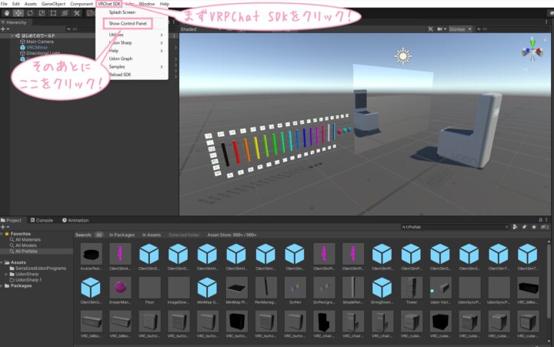Open the Gizmos dropdown arrow
Viewport: 554px width, 347px height.
[469, 29]
